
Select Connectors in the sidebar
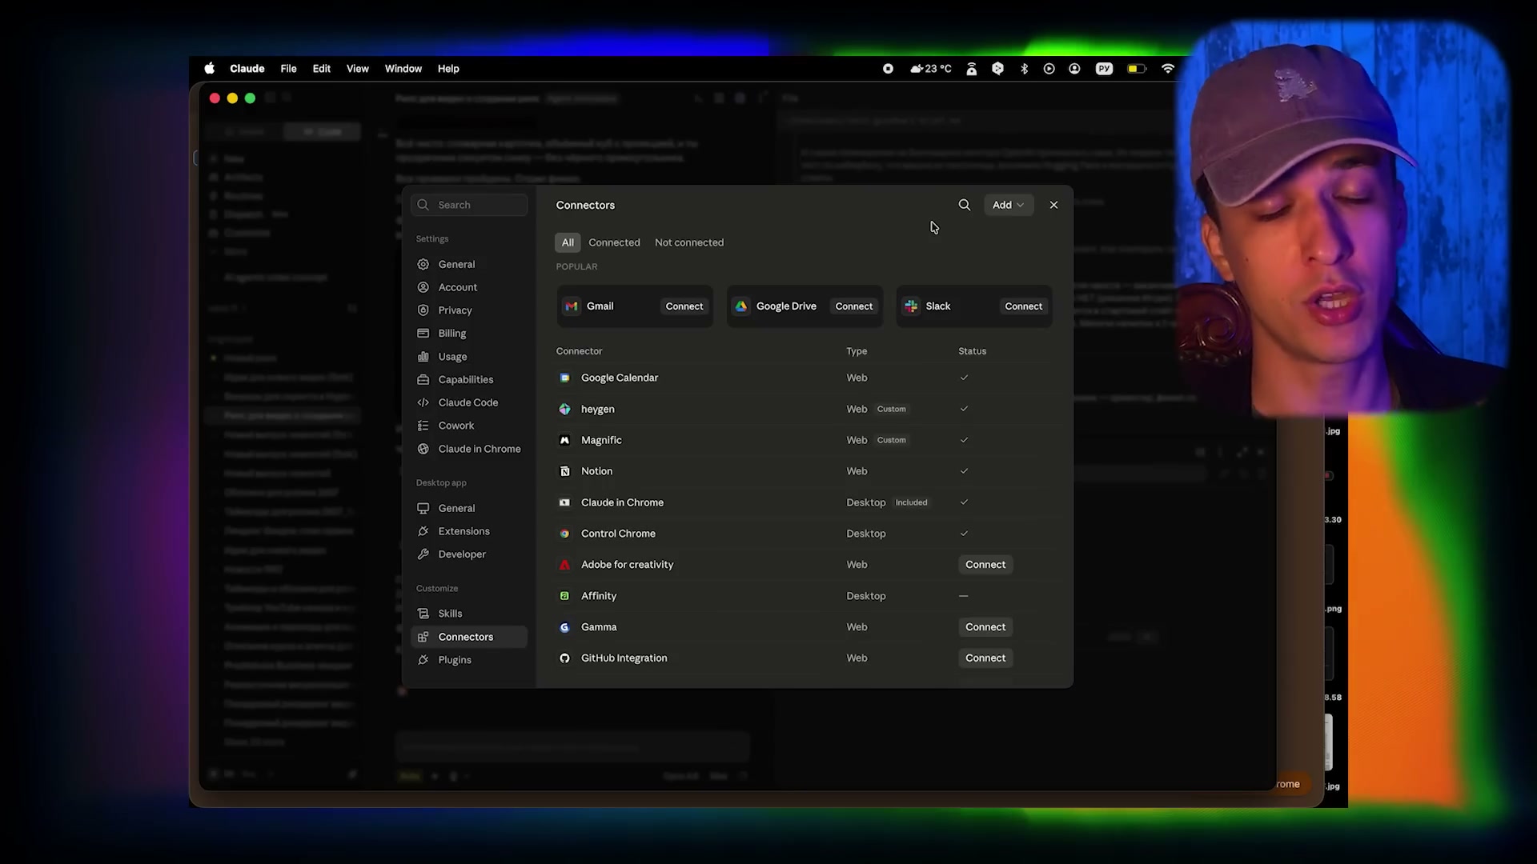tap(469, 637)
